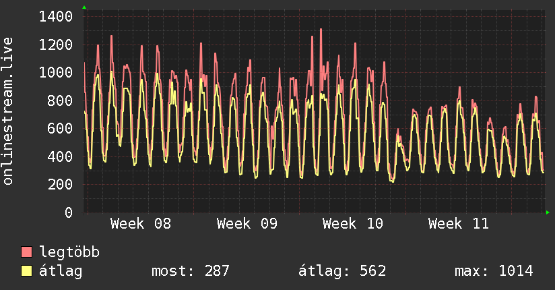Click the 1200 y-axis label
Image resolution: width=555 pixels, height=290 pixels.
(x=56, y=45)
